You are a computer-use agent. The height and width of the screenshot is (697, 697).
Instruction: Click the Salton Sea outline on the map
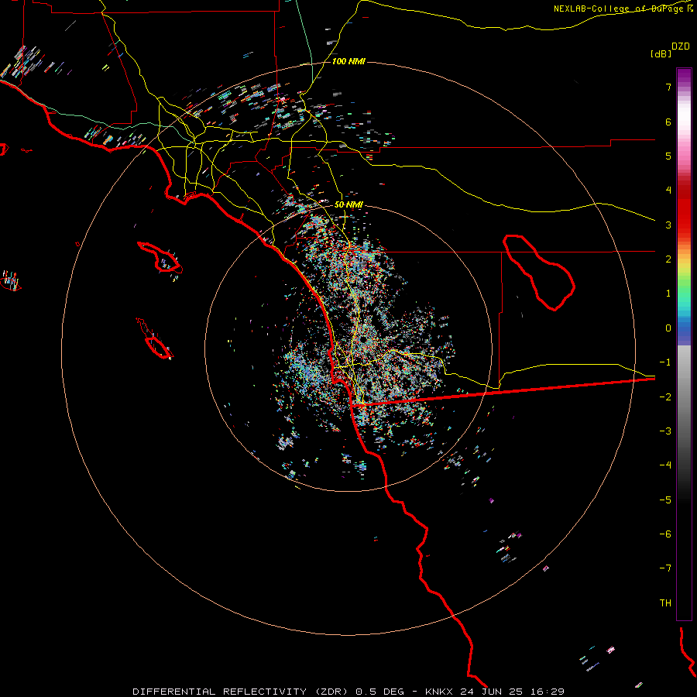pyautogui.click(x=539, y=272)
